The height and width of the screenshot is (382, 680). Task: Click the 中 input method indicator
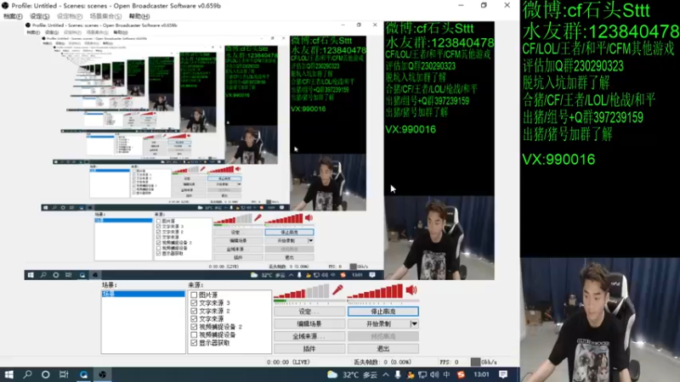447,374
